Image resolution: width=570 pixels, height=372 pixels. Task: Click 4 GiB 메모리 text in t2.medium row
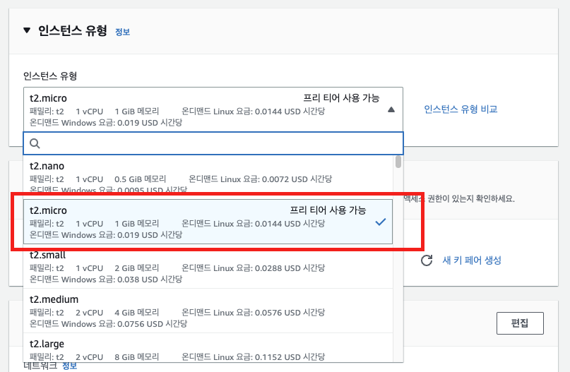137,313
